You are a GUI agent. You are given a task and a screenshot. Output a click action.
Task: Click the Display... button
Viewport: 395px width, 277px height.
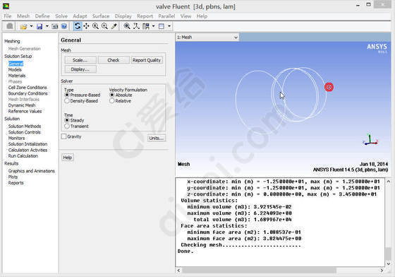[x=80, y=69]
